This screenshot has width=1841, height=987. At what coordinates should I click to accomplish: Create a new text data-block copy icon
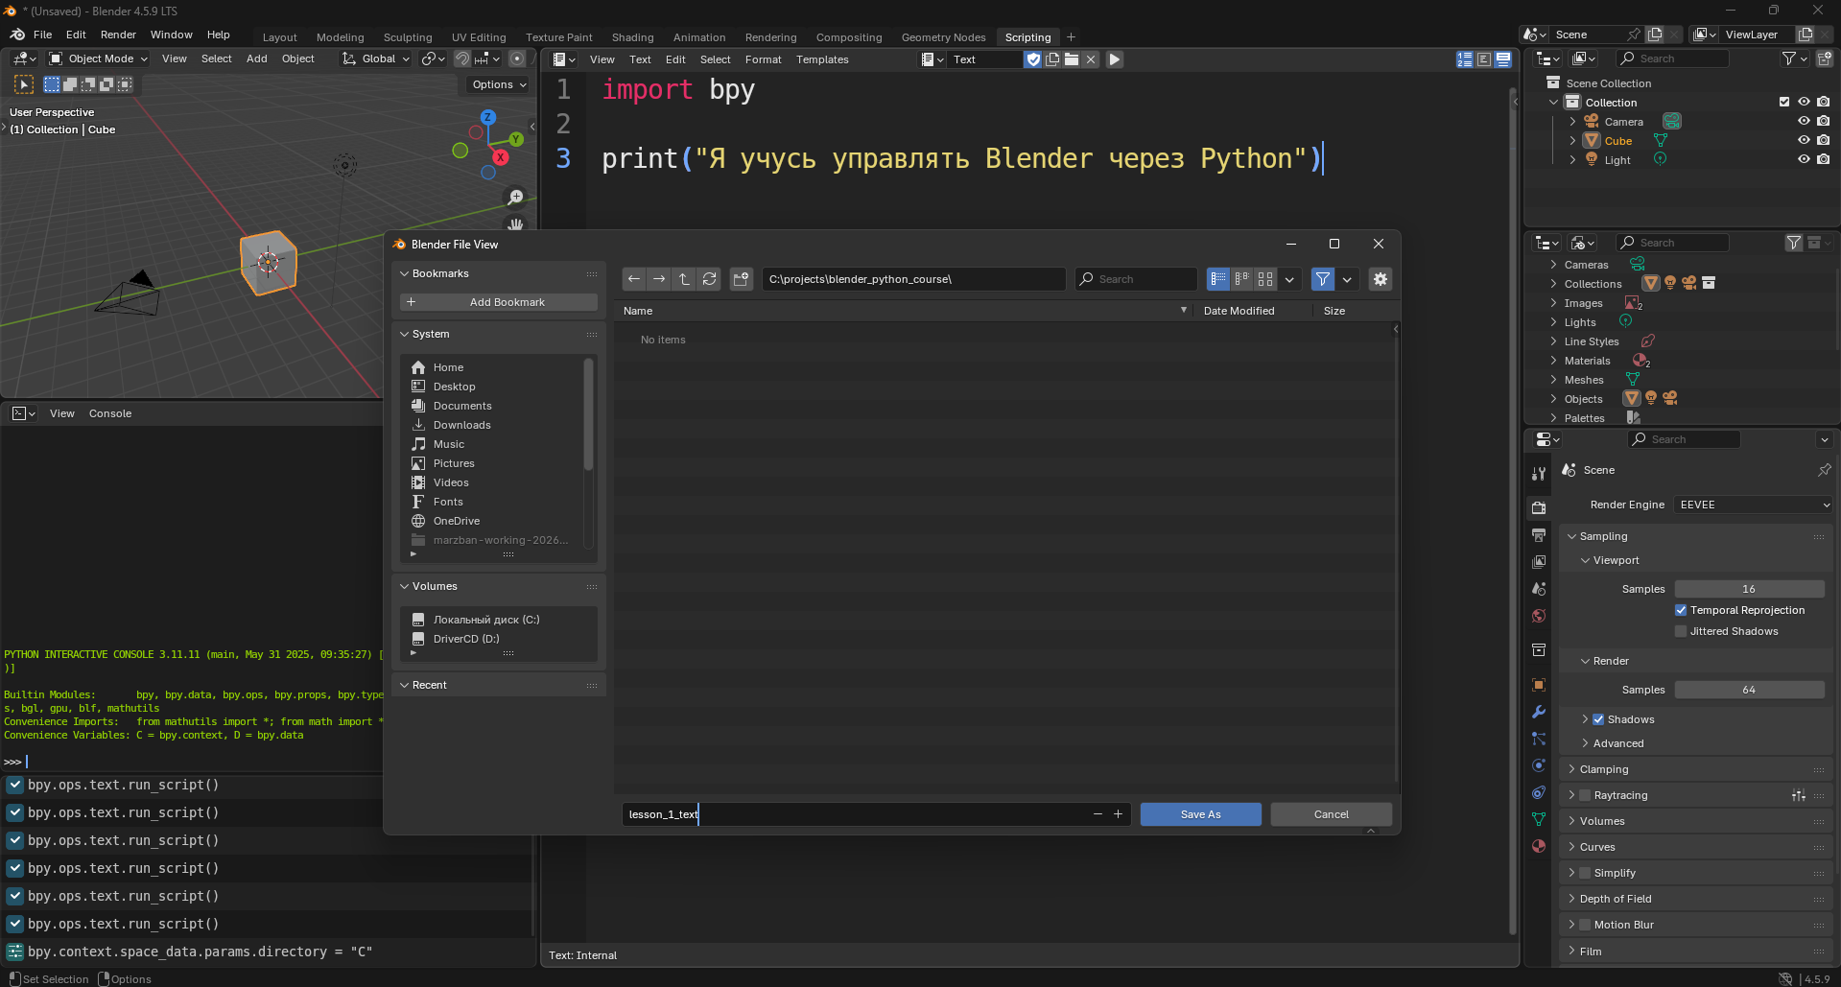(x=1052, y=59)
